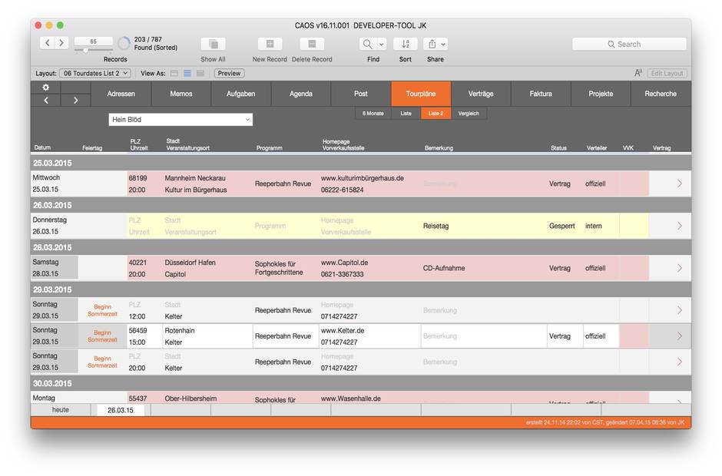This screenshot has width=722, height=476.
Task: Open detail arrow for Sonntag 12:00 row
Action: coord(680,310)
